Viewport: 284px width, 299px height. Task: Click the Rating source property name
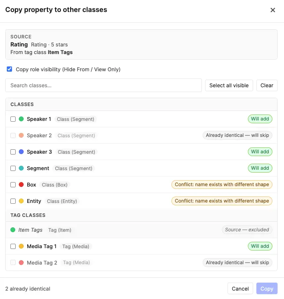pyautogui.click(x=19, y=44)
